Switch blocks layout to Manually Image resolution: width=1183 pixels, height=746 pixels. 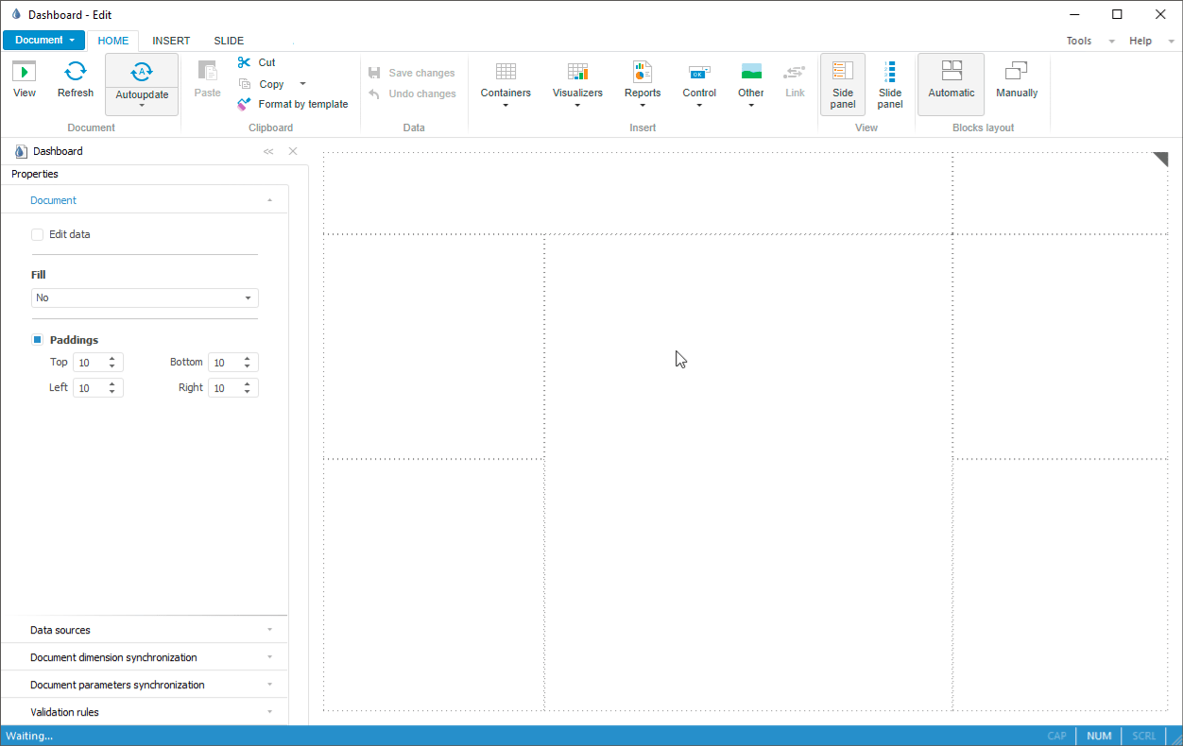pos(1017,79)
